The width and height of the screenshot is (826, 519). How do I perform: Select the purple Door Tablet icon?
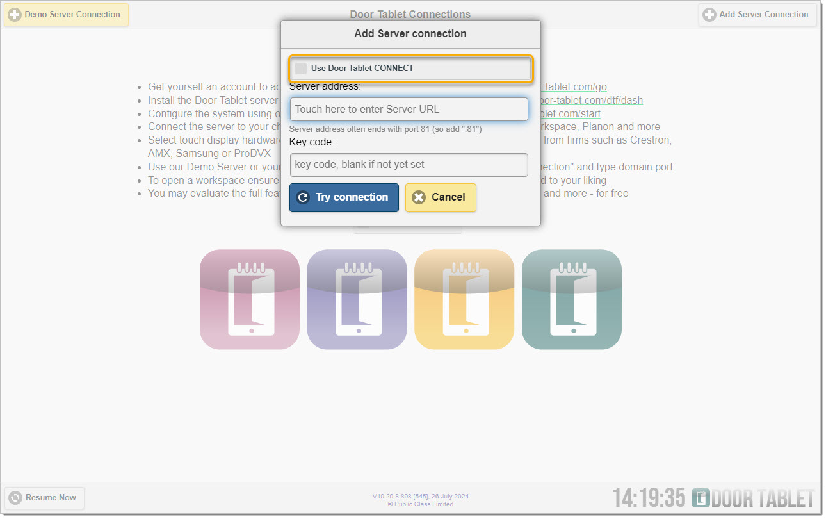point(357,299)
